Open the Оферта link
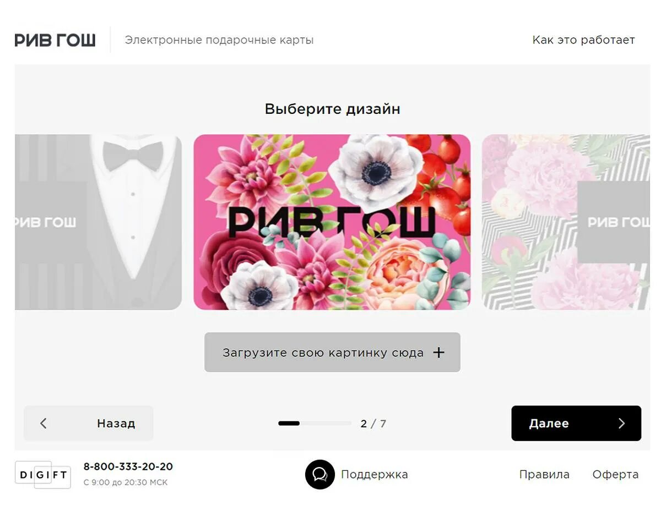The image size is (661, 511). [615, 475]
